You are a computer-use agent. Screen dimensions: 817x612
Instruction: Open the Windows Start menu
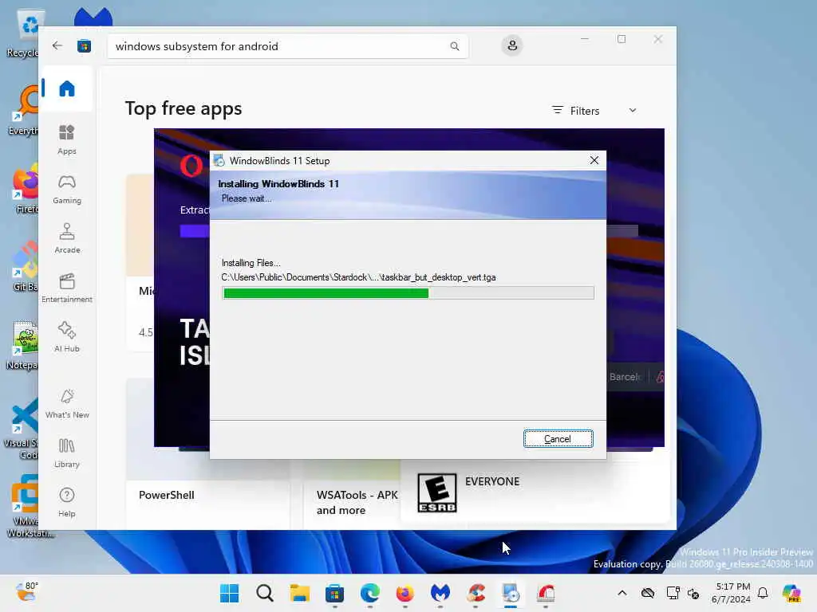tap(229, 593)
